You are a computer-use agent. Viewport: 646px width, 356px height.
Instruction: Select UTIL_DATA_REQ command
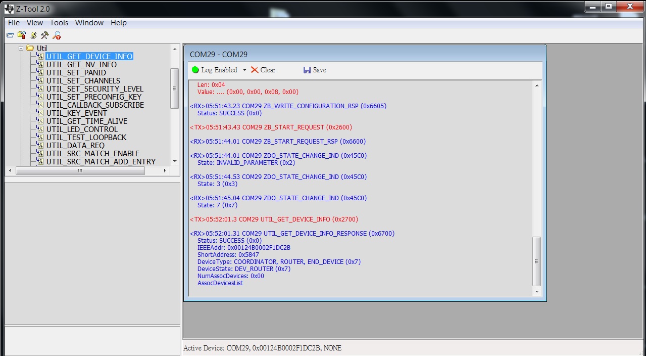coord(76,145)
